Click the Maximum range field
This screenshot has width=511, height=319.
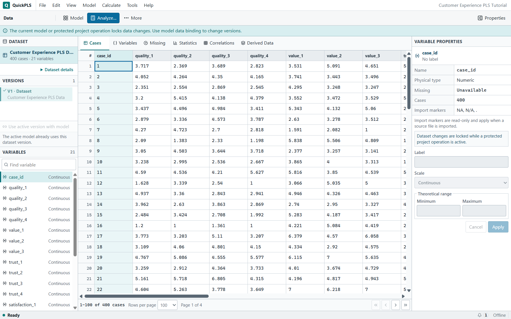point(484,211)
